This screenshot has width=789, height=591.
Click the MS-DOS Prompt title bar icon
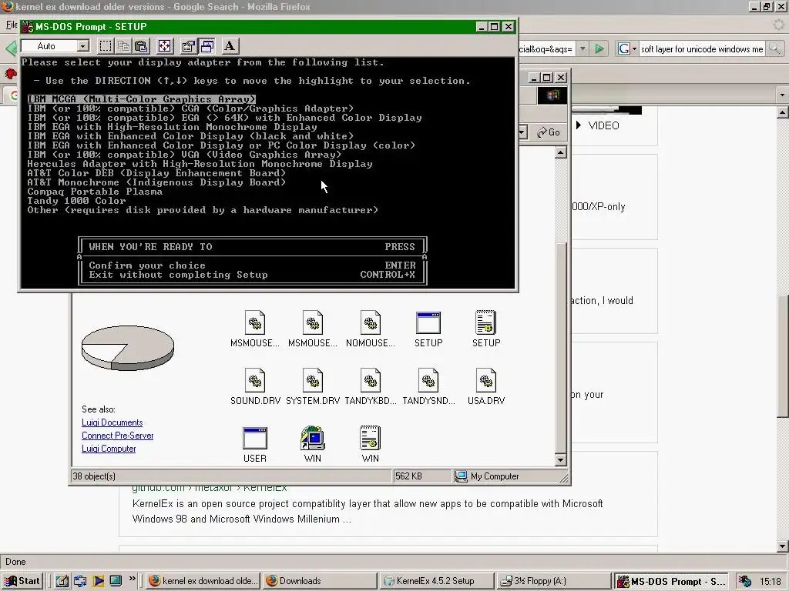click(x=28, y=27)
